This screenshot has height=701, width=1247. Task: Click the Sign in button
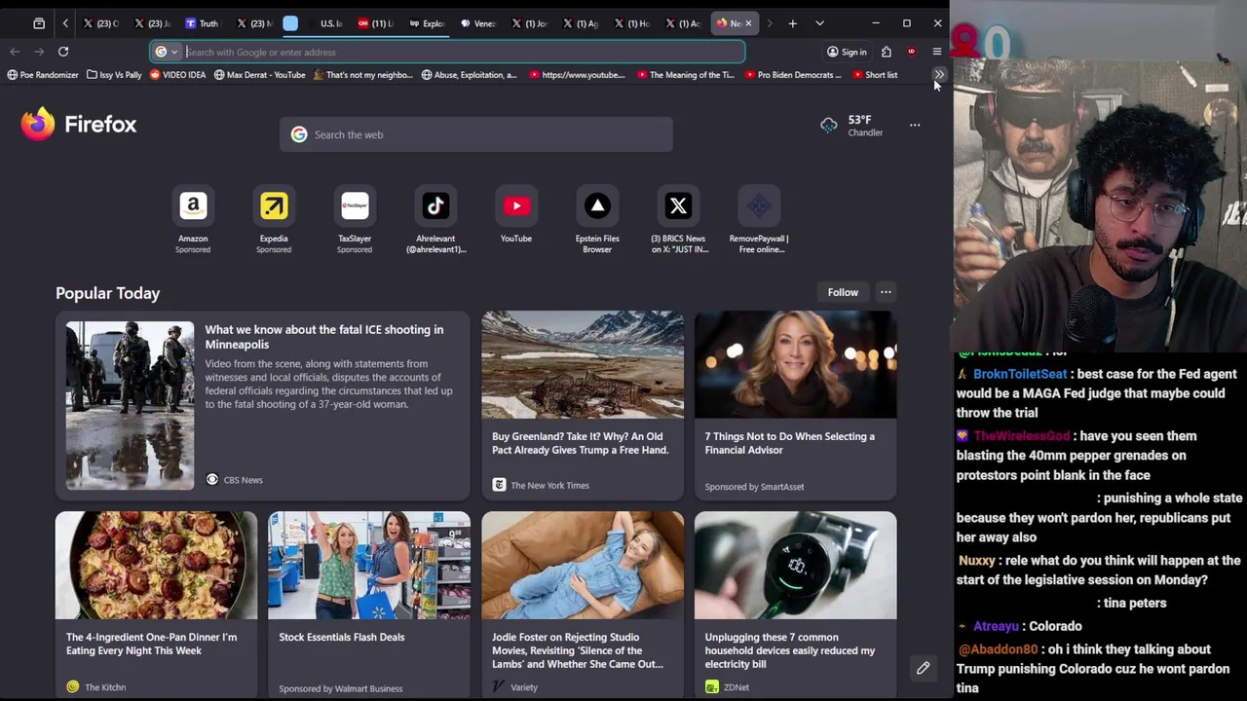(x=847, y=52)
